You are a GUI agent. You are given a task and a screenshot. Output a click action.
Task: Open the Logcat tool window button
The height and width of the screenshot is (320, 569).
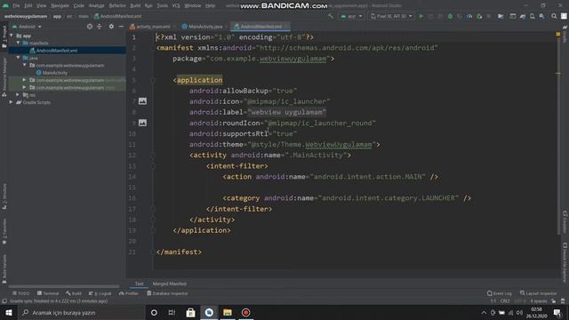(x=100, y=293)
